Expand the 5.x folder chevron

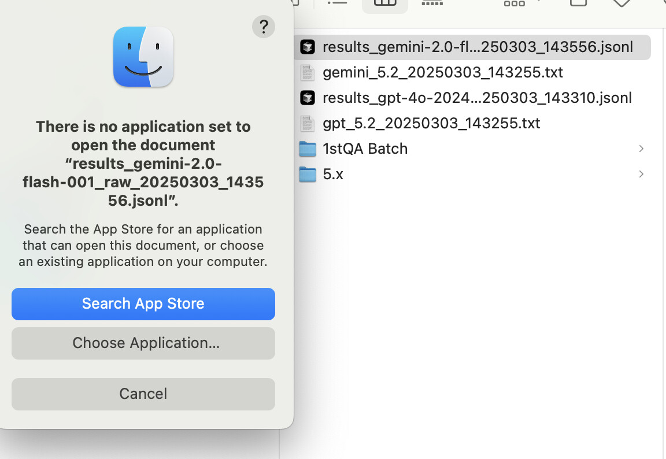pos(641,174)
